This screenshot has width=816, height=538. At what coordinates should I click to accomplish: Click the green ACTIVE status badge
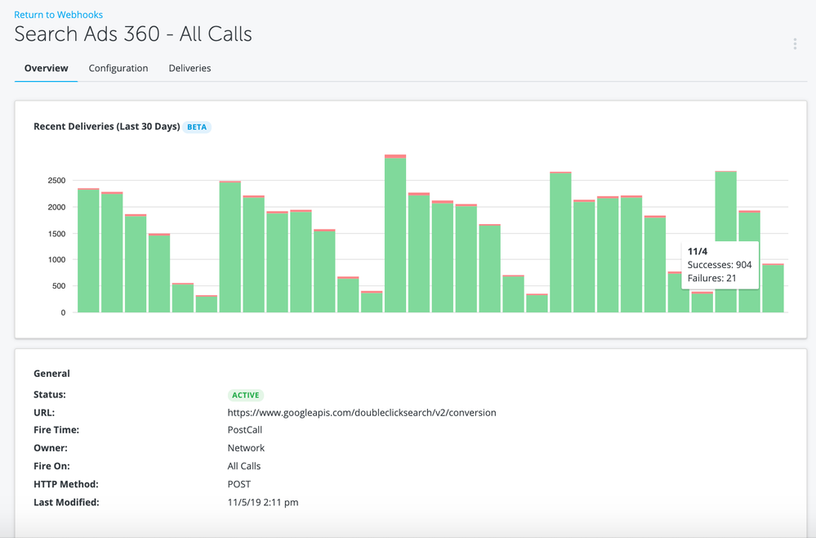tap(245, 395)
